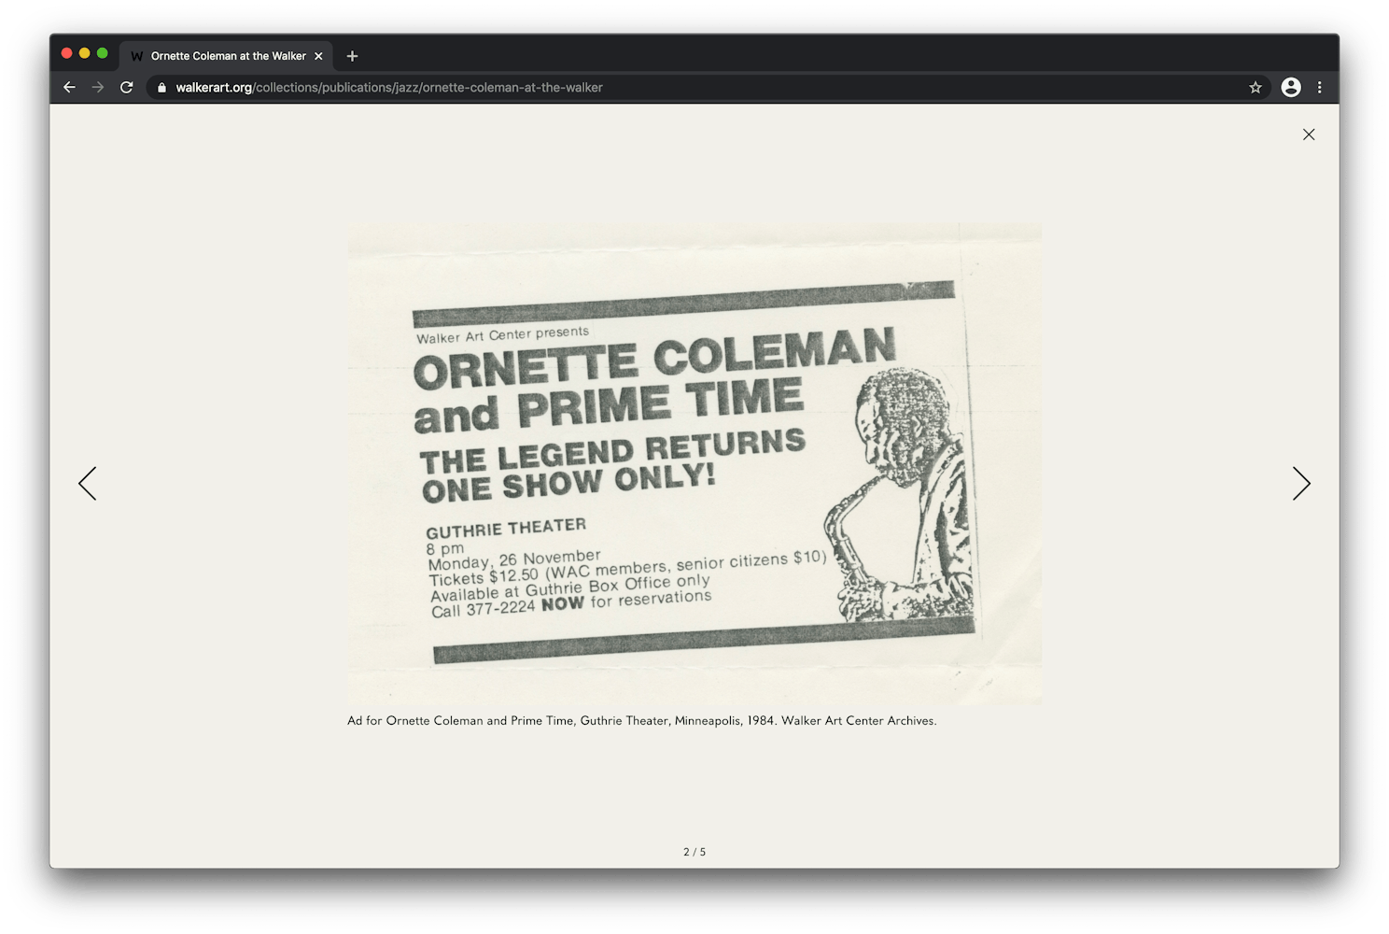Screen dimensions: 1389x934
Task: Click the browser forward arrow
Action: click(98, 87)
